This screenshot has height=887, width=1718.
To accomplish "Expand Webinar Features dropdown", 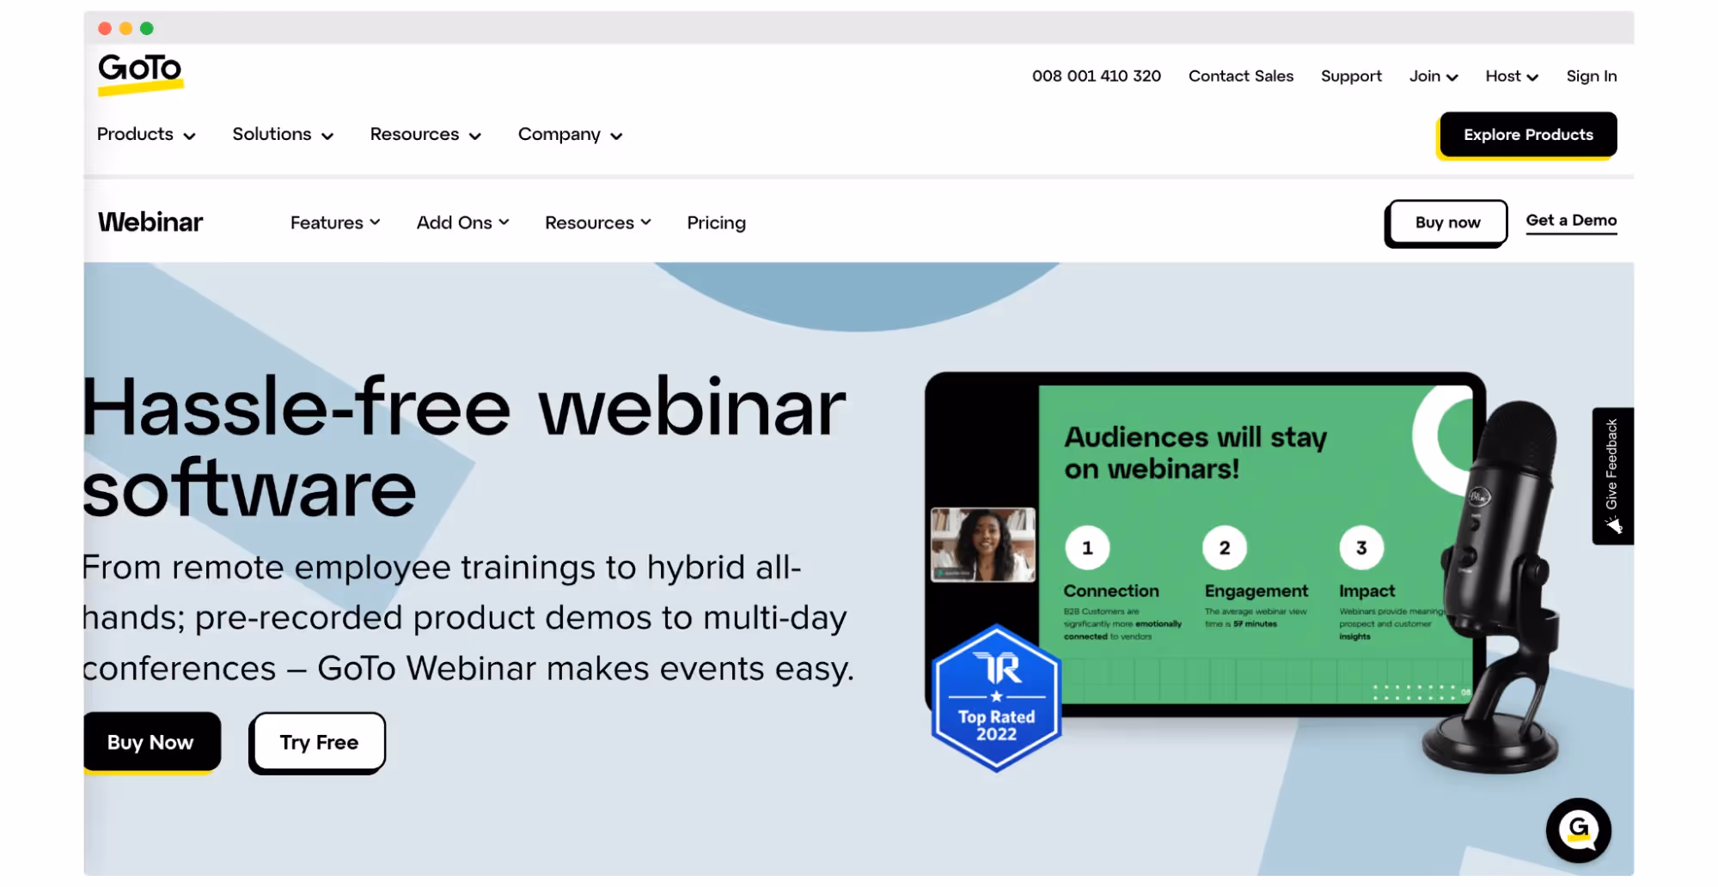I will tap(335, 223).
